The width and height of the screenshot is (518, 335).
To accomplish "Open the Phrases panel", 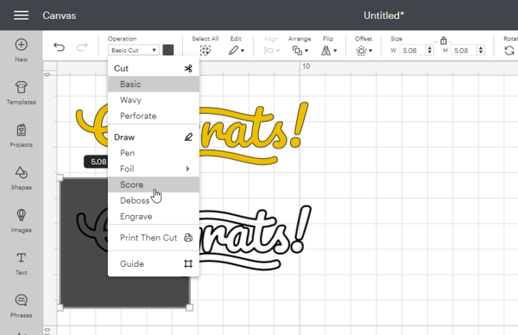I will click(x=21, y=306).
